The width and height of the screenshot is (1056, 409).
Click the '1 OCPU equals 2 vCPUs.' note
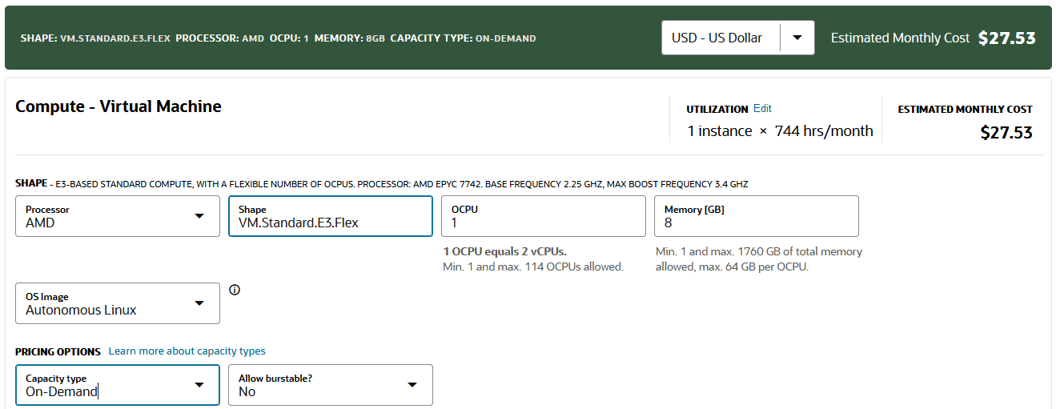(504, 251)
